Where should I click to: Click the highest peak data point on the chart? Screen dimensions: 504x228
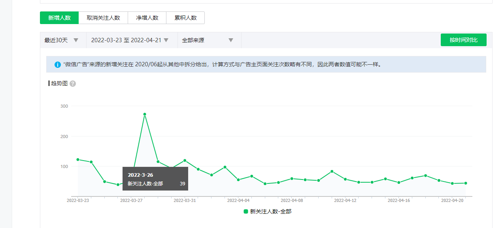pos(145,114)
